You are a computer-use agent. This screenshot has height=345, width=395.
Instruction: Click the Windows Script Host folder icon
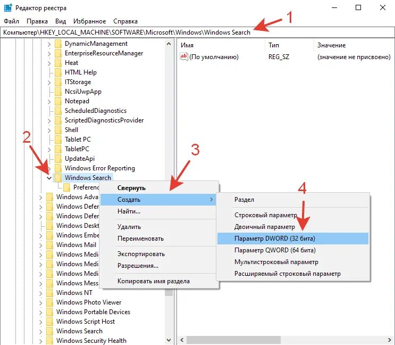pos(49,322)
